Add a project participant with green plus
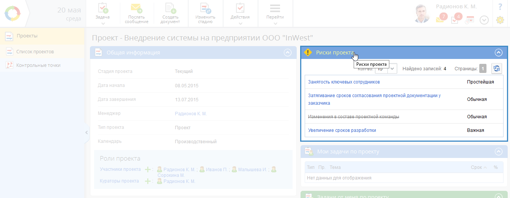Viewport: 510px width, 198px height. (148, 170)
